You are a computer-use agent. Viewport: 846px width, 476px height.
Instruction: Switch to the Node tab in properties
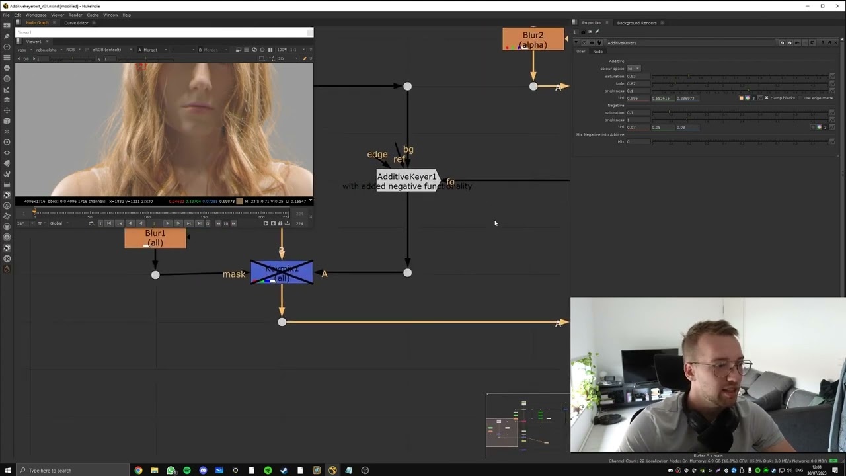pos(597,51)
